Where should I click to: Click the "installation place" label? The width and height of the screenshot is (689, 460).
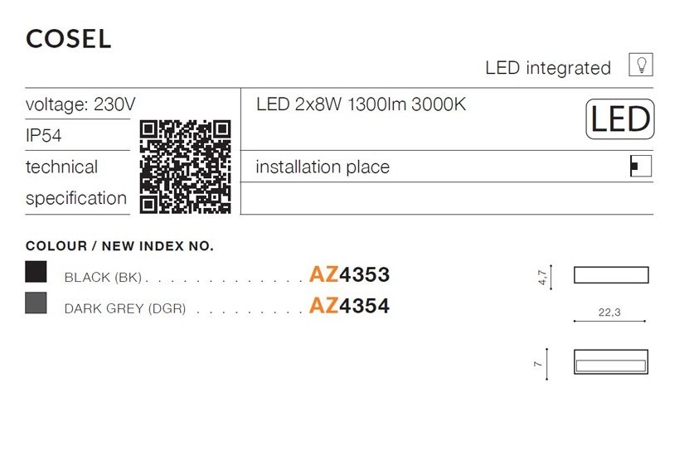coord(323,167)
